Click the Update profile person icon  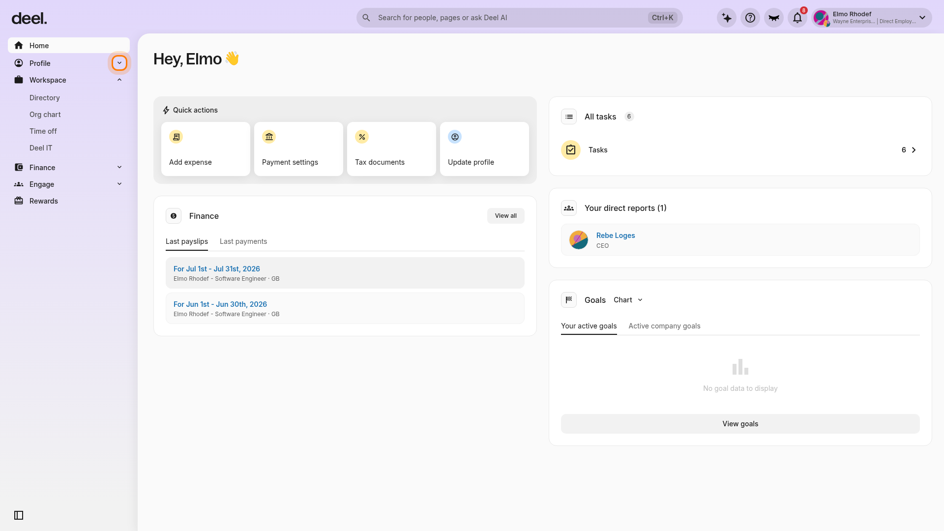click(x=455, y=137)
